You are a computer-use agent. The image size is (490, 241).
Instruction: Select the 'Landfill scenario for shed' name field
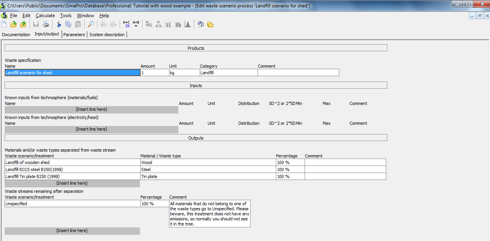pyautogui.click(x=72, y=73)
